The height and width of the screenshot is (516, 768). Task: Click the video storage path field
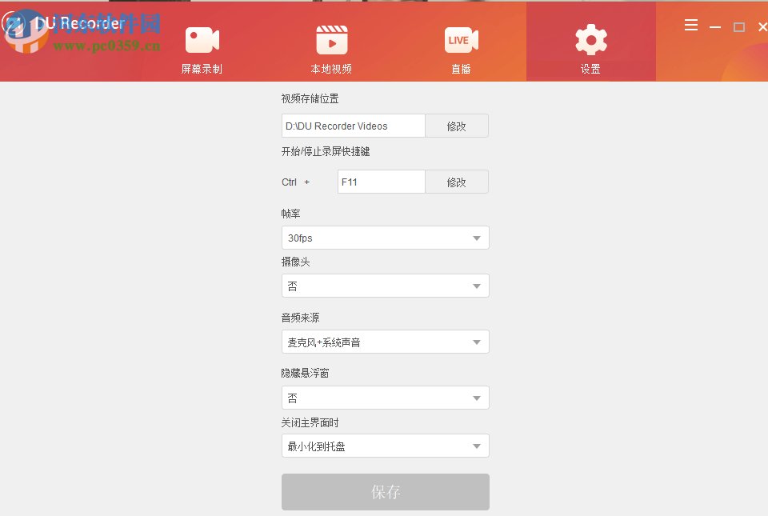pos(353,126)
